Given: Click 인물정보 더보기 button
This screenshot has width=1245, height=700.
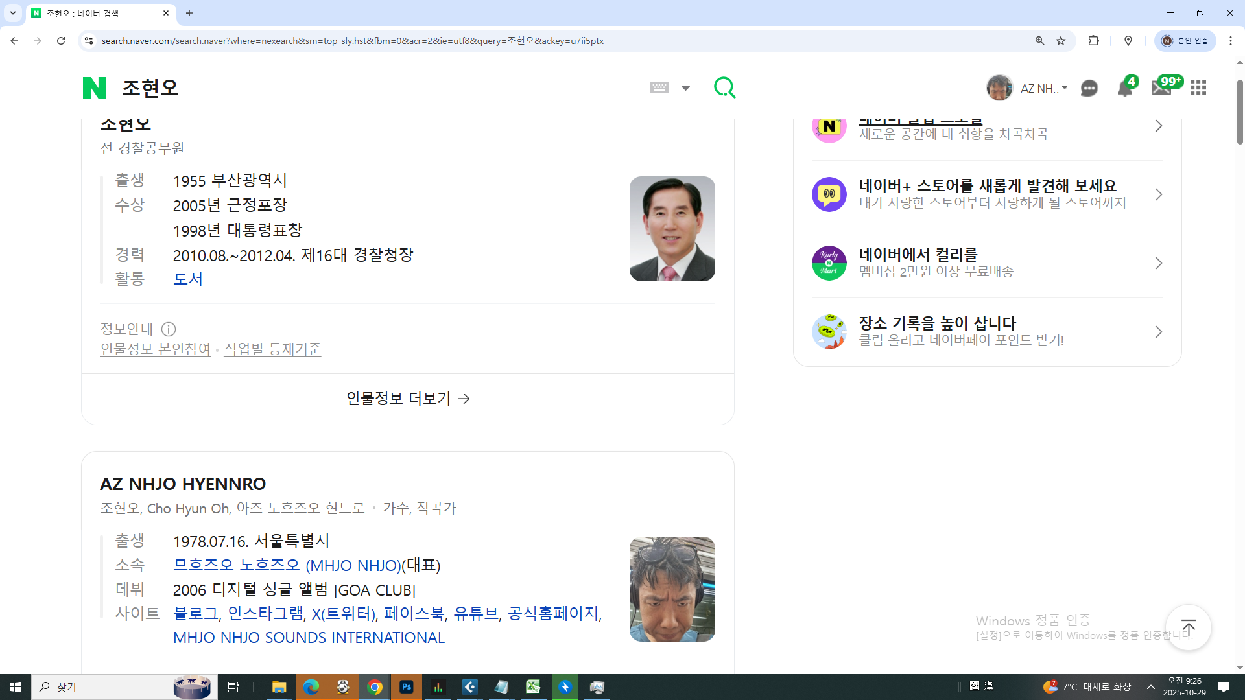Looking at the screenshot, I should pyautogui.click(x=408, y=399).
